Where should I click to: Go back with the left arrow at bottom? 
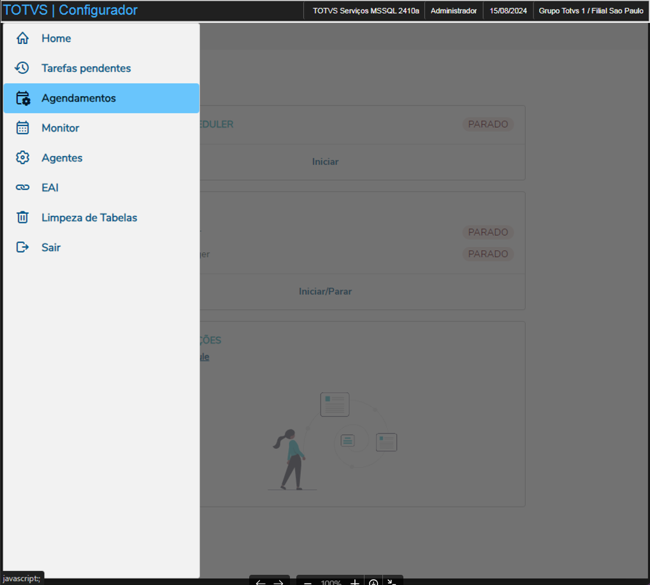pos(261,582)
